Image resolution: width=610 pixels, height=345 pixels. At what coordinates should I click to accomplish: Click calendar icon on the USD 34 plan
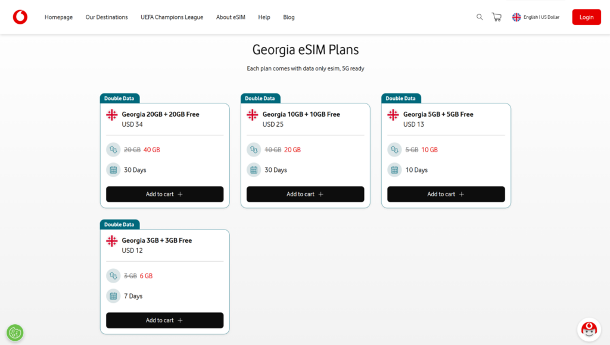(x=113, y=170)
